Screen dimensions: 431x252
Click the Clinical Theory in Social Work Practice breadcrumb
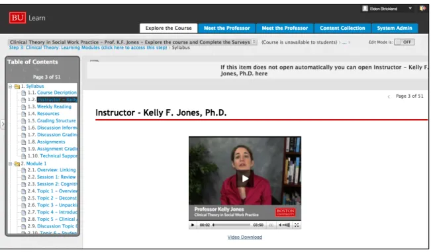(x=130, y=42)
